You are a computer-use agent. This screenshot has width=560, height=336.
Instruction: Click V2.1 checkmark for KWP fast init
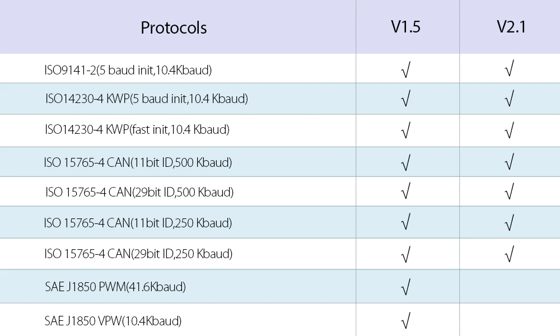[509, 131]
